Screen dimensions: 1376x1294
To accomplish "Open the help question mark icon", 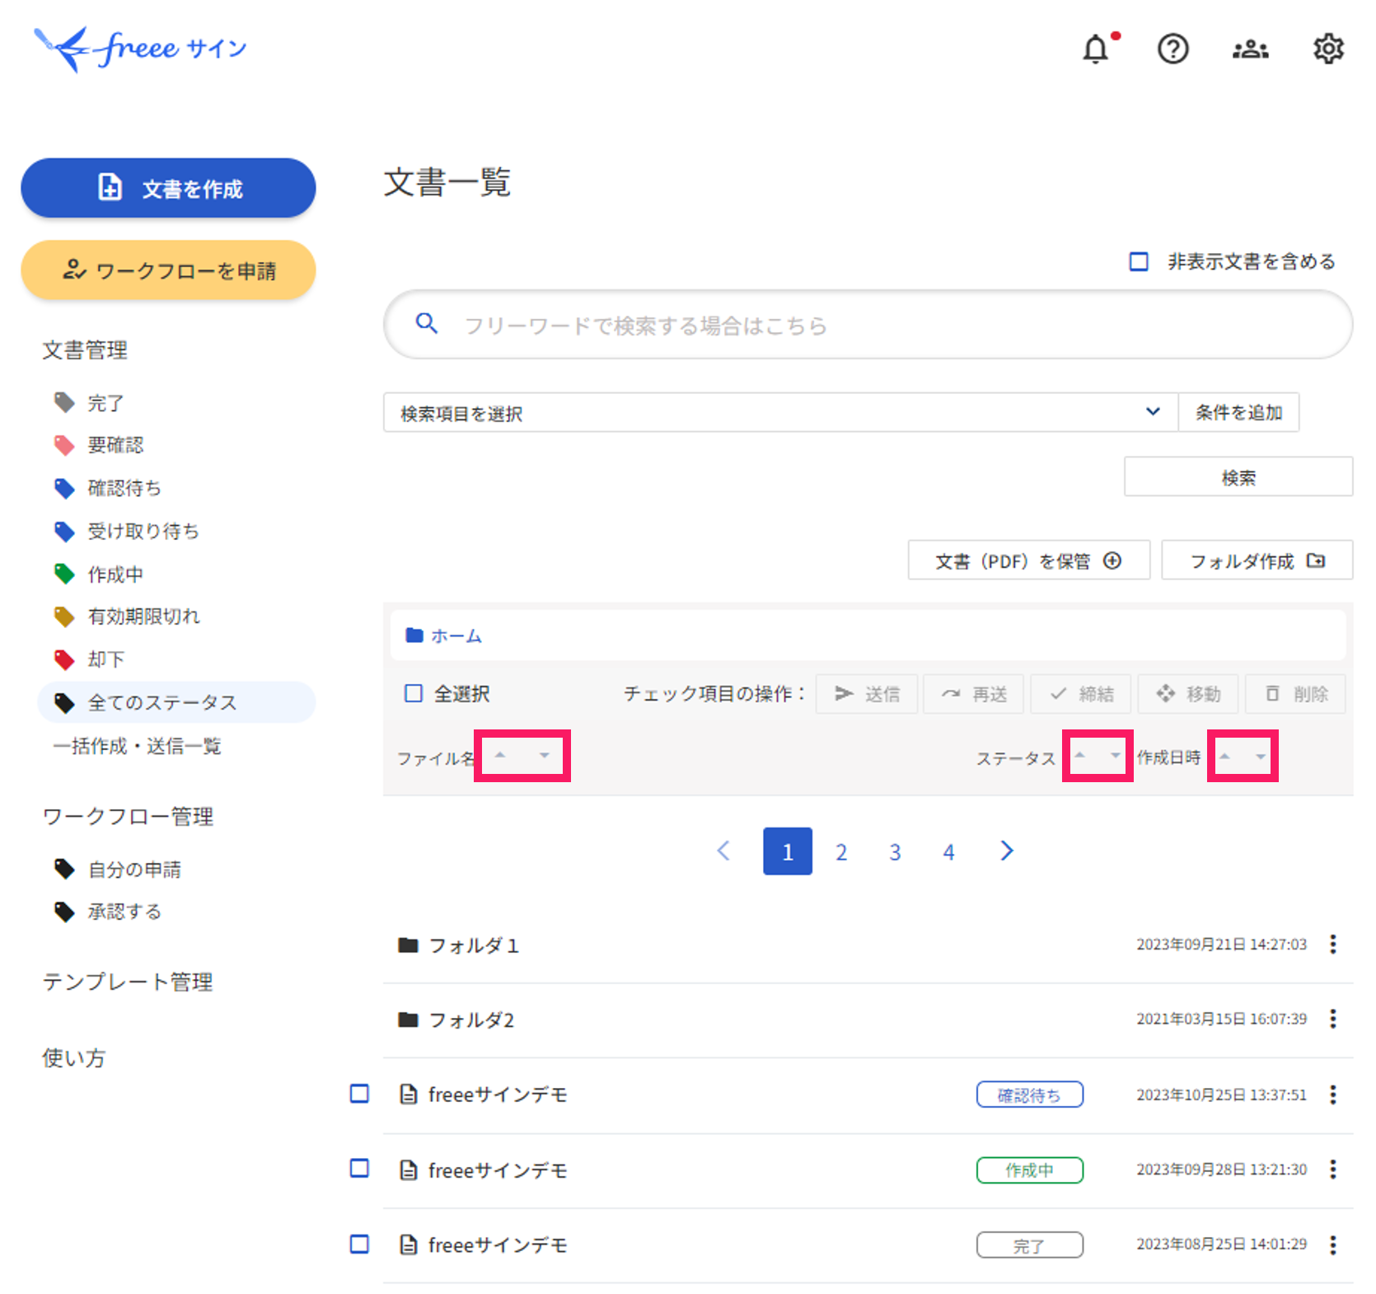I will [1172, 49].
